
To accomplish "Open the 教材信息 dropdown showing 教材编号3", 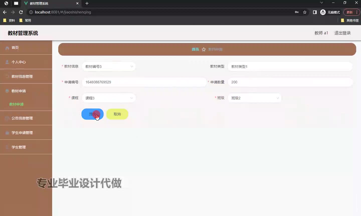I will click(109, 66).
